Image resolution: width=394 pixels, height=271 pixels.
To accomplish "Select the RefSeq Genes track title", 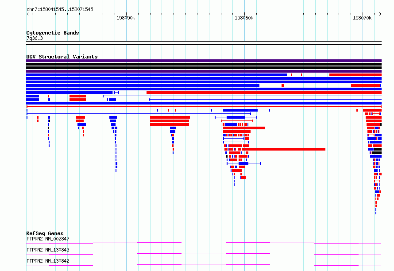I will click(x=45, y=233).
